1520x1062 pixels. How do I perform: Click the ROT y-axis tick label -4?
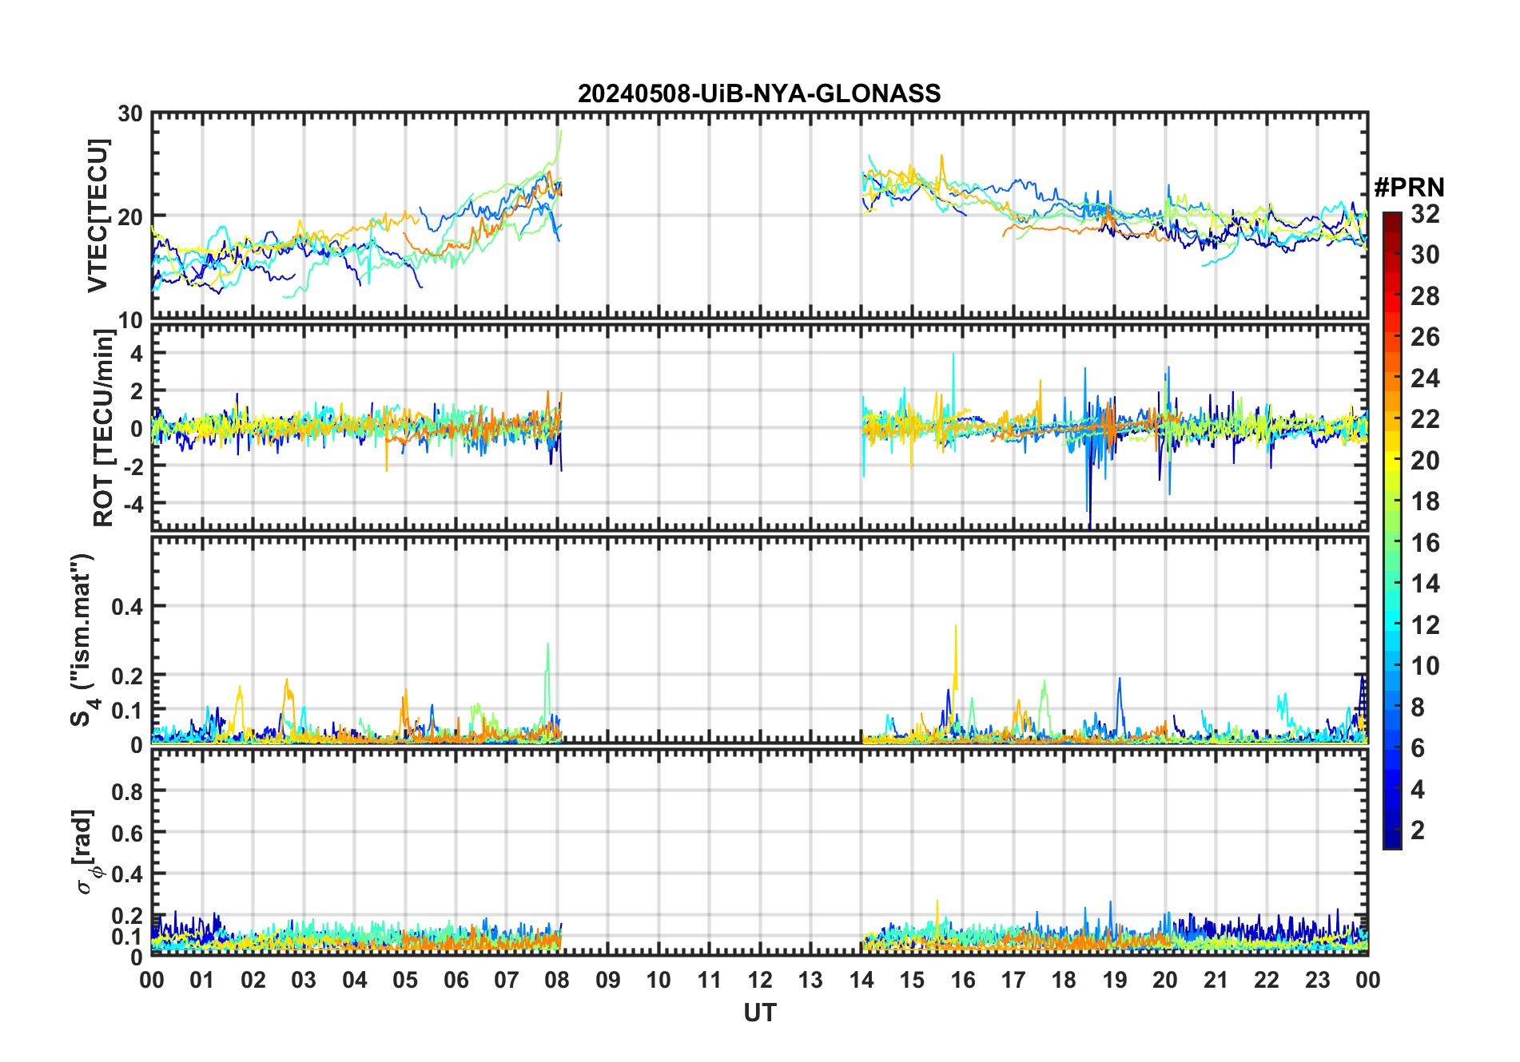[x=132, y=504]
